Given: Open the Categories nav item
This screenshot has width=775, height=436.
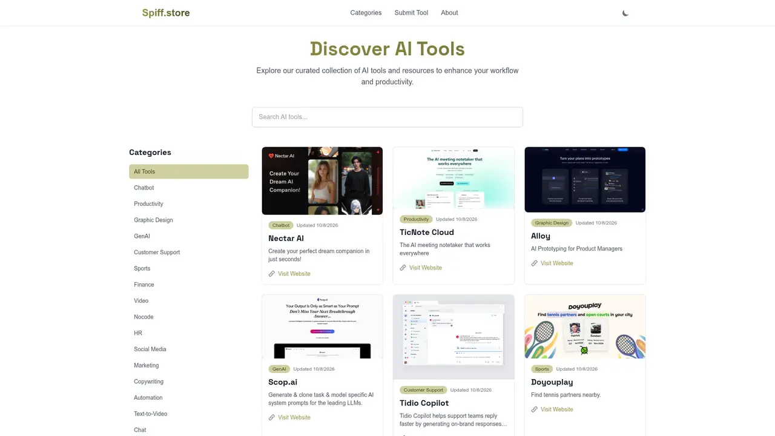Looking at the screenshot, I should tap(366, 13).
